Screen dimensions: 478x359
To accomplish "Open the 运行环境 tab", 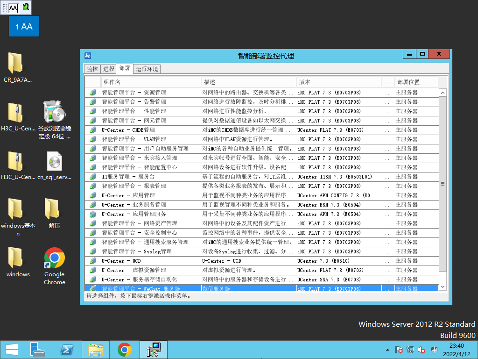I will point(147,69).
